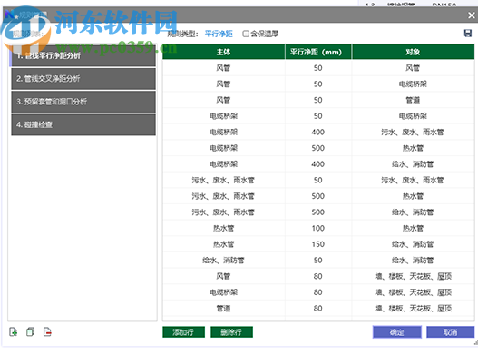Screen dimensions: 478x355
Task: Click the 平行净距 rule type link
Action: pos(219,34)
